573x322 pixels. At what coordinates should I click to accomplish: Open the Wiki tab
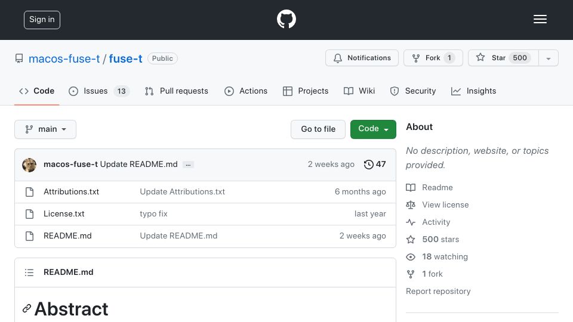pyautogui.click(x=359, y=91)
